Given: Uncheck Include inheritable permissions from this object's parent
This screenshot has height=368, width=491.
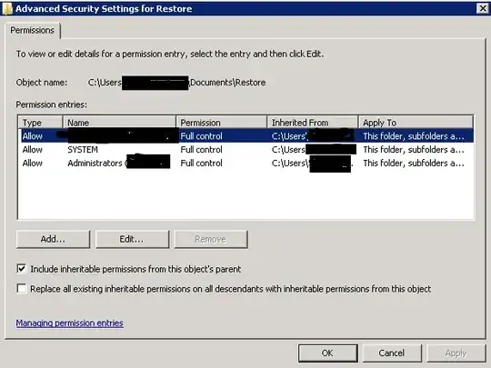Looking at the screenshot, I should coord(22,269).
